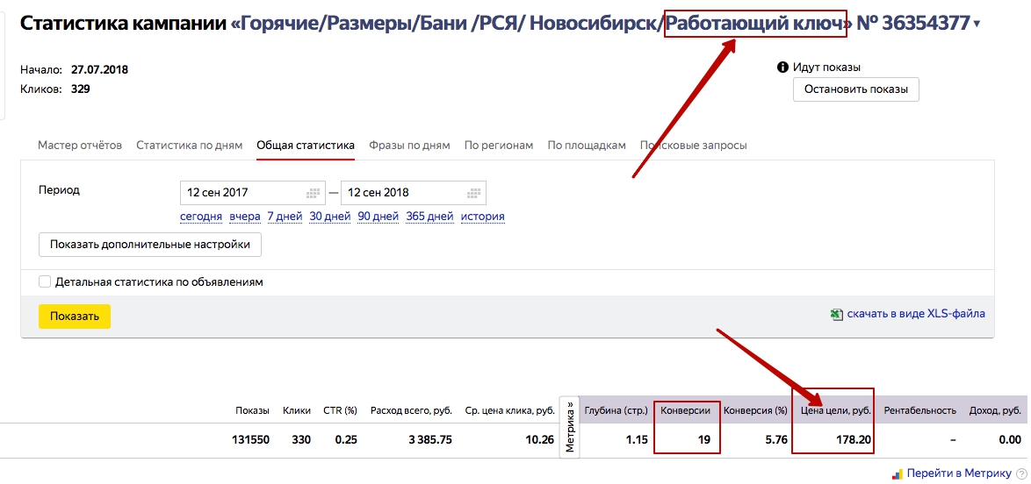The width and height of the screenshot is (1031, 484).
Task: Click the Конверсии column header
Action: [685, 410]
